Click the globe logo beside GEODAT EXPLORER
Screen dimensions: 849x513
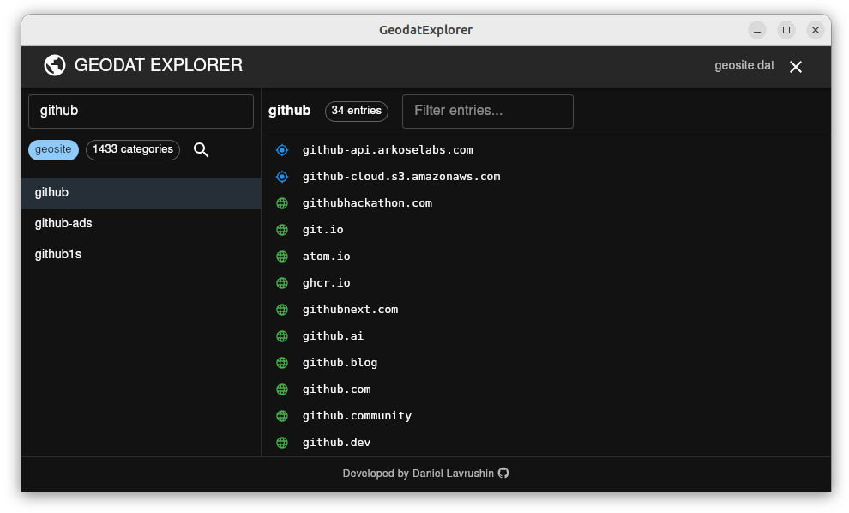click(x=55, y=65)
